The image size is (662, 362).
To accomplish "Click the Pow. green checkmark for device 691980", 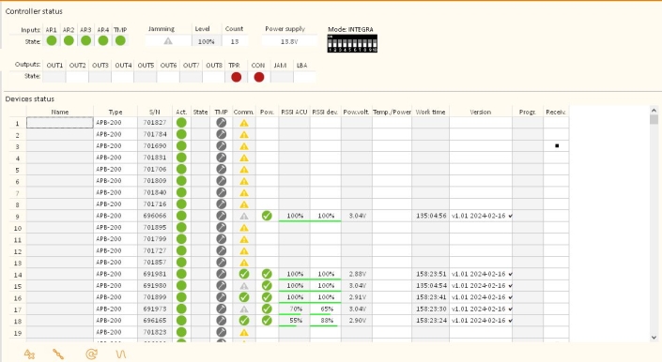I will 267,285.
